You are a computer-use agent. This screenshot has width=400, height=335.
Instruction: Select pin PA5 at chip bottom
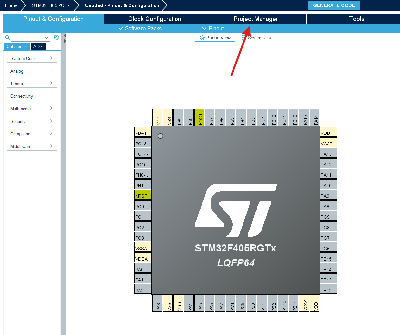(x=199, y=303)
